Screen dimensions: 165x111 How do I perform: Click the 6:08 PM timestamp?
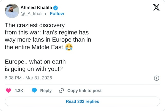coord(13,78)
